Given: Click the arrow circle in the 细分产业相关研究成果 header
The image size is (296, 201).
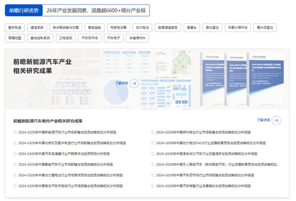Looking at the screenshot, I should (276, 120).
